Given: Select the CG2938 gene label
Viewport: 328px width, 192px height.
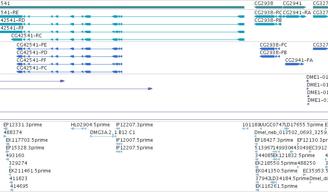Looking at the screenshot, I should pos(264,3).
